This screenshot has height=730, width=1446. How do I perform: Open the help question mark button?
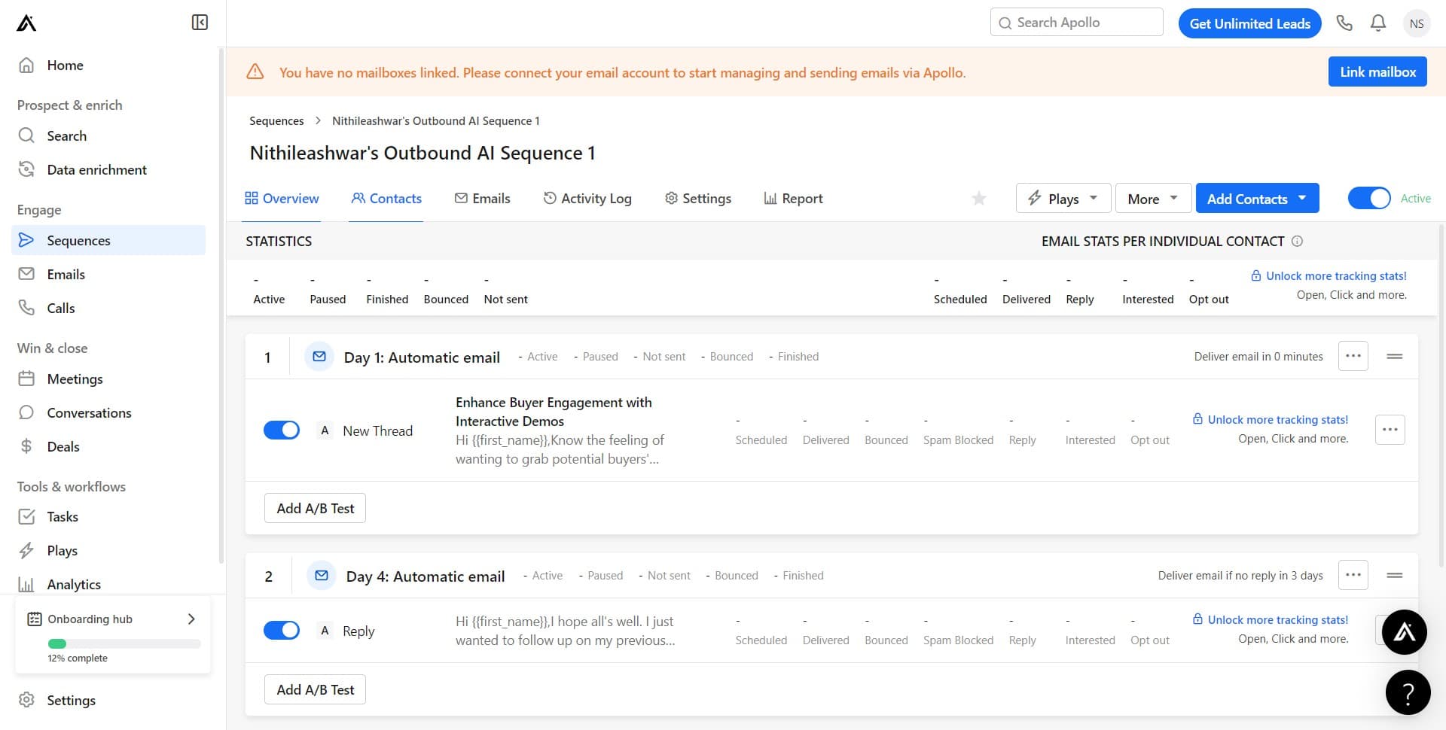[1408, 692]
